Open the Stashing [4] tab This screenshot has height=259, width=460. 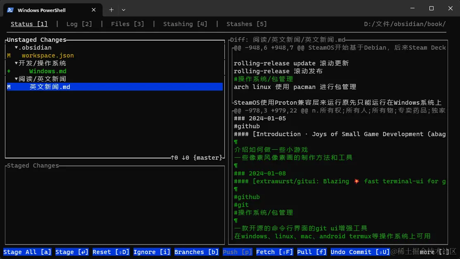click(x=185, y=24)
